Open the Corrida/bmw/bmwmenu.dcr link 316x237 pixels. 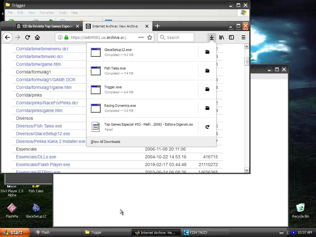(x=42, y=49)
